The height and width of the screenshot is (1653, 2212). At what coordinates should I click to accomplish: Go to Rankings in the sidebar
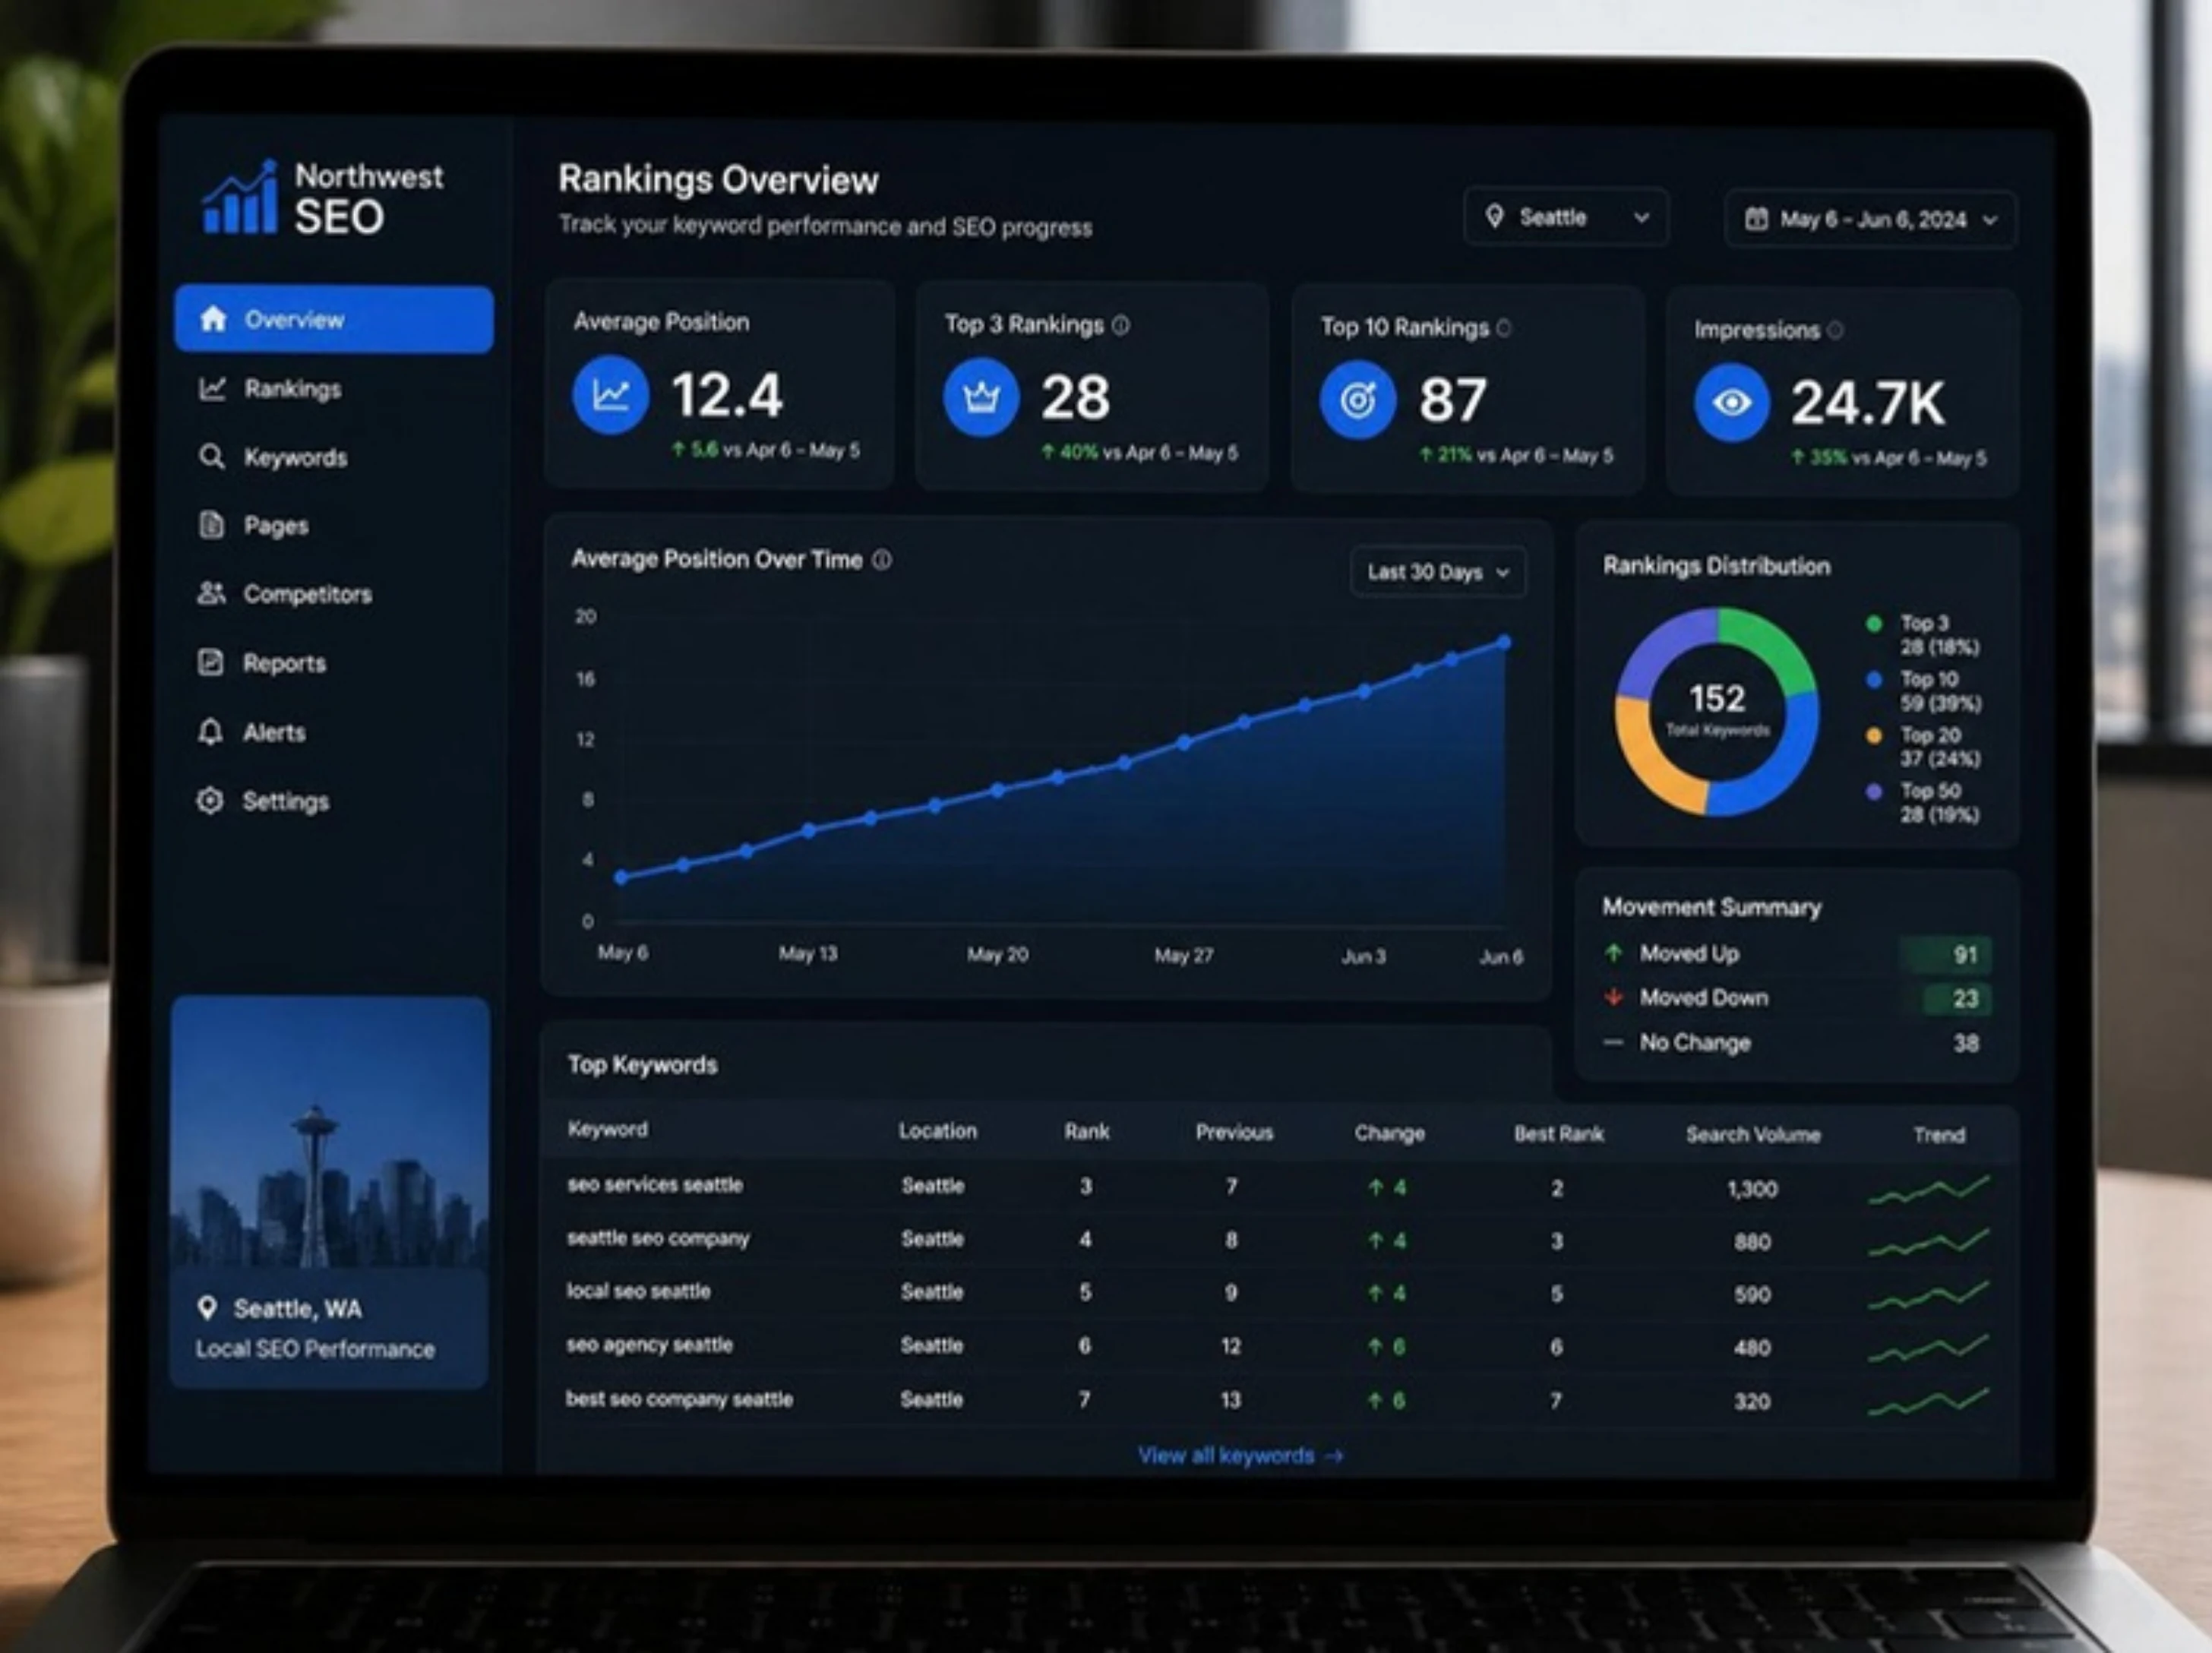click(x=292, y=389)
